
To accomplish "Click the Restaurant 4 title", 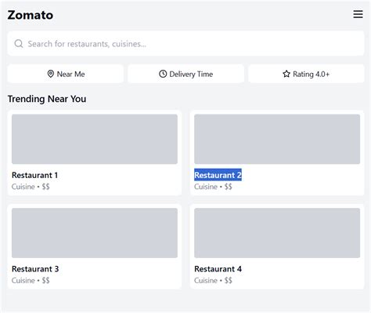I will [x=218, y=269].
